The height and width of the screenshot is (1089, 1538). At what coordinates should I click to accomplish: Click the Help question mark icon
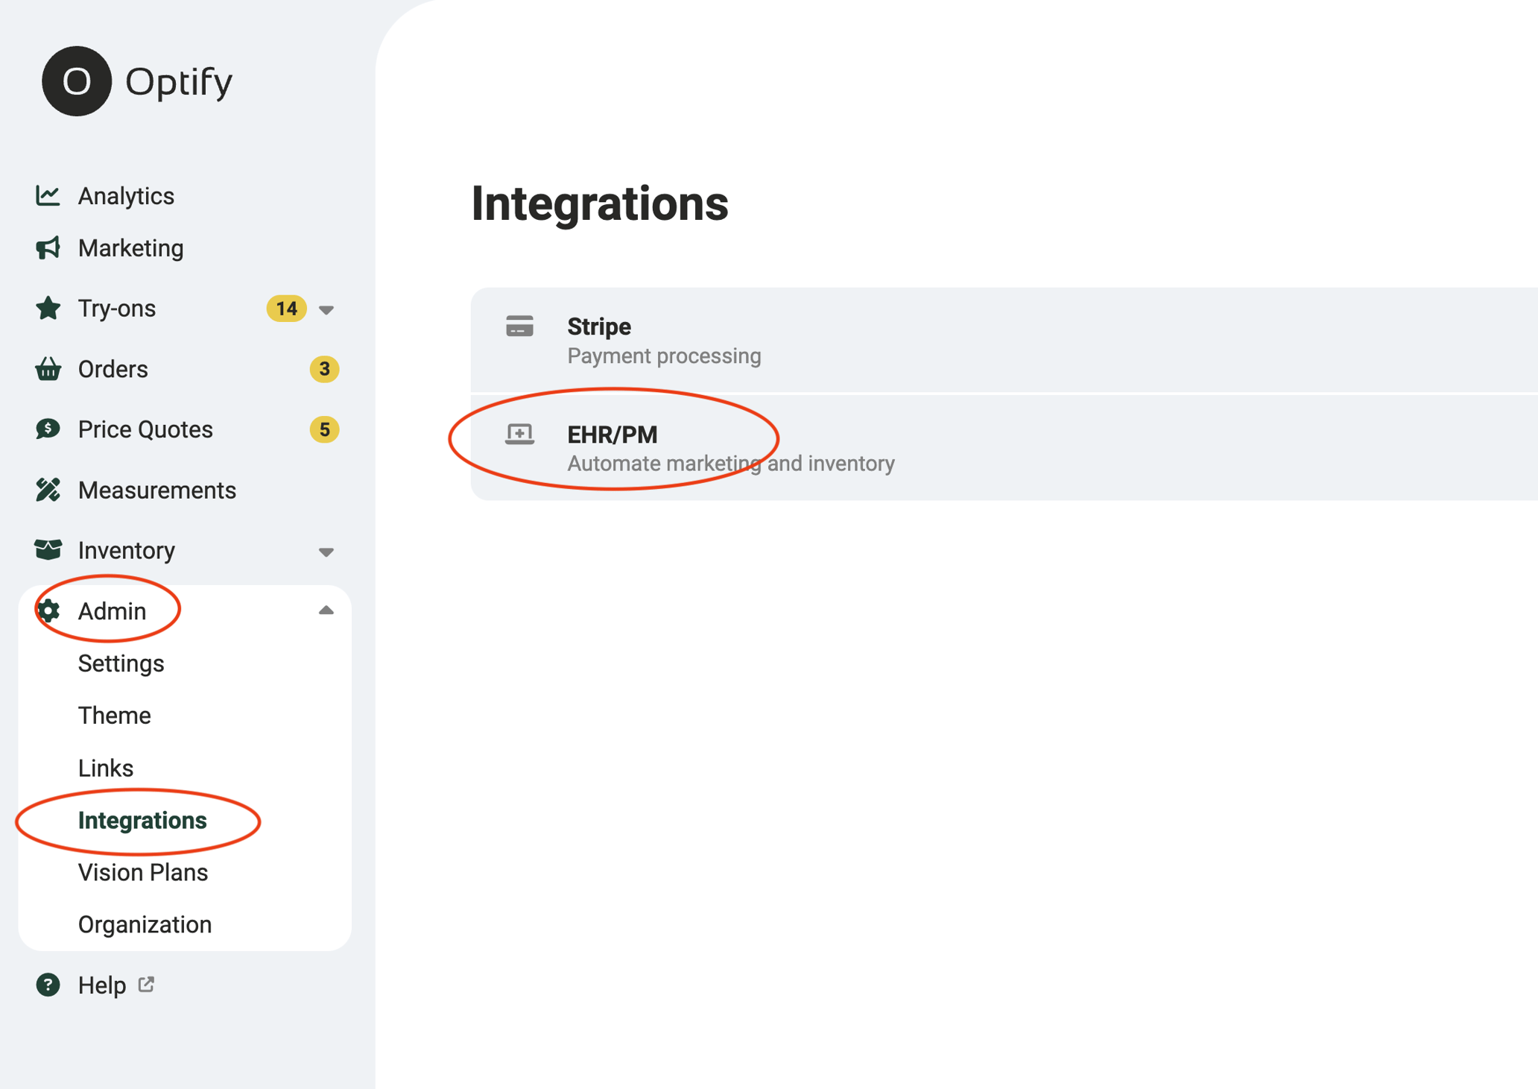48,985
